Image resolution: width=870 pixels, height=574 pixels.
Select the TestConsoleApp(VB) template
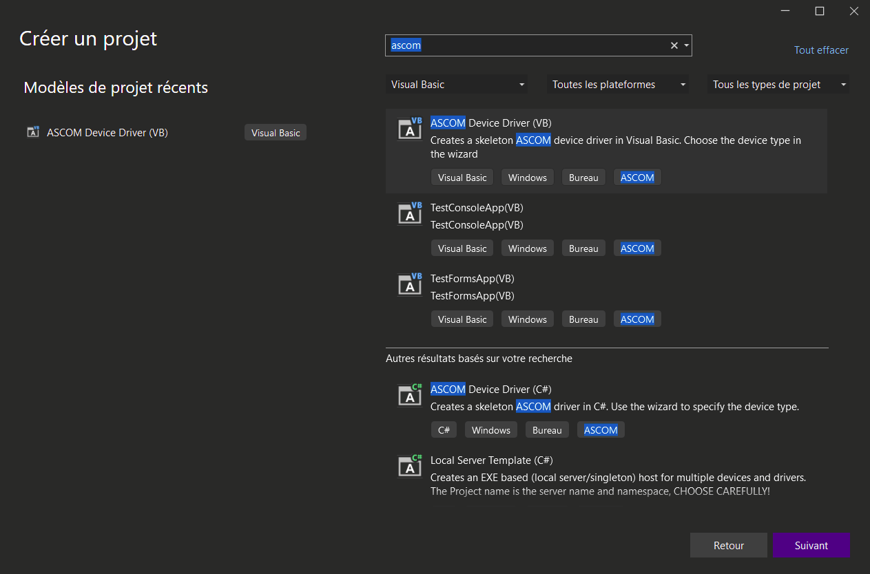coord(477,208)
